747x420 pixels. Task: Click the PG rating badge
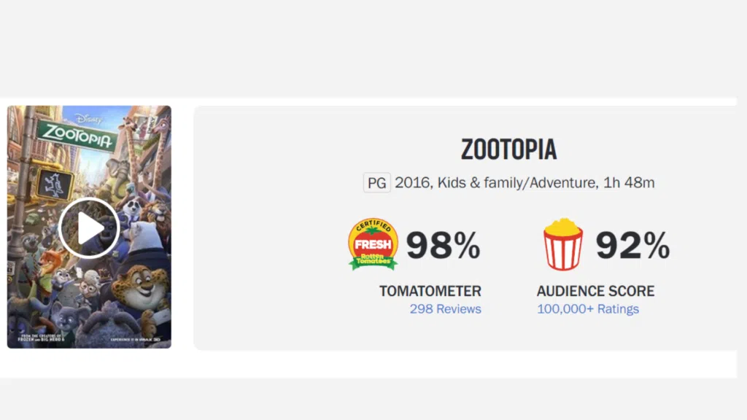(376, 183)
